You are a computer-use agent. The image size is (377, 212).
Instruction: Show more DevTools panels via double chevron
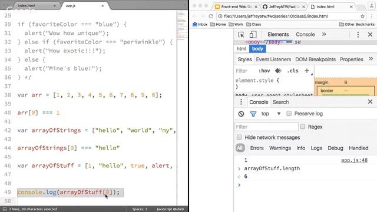click(324, 34)
